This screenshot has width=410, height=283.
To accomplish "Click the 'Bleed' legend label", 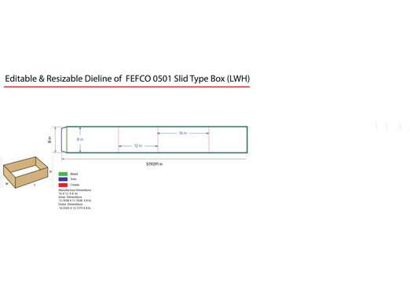I will tap(74, 174).
